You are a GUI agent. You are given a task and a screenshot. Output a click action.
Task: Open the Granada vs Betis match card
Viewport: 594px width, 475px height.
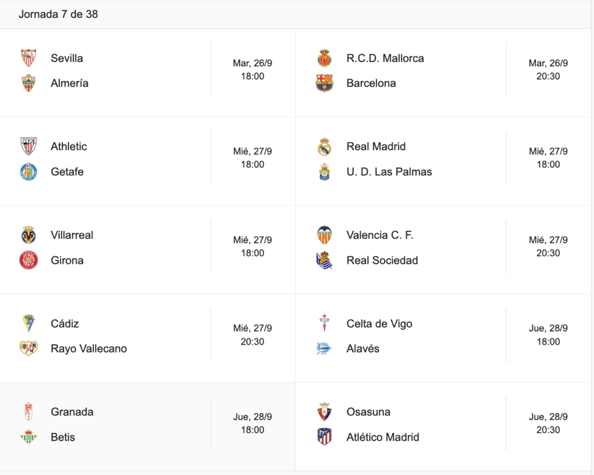tap(148, 426)
